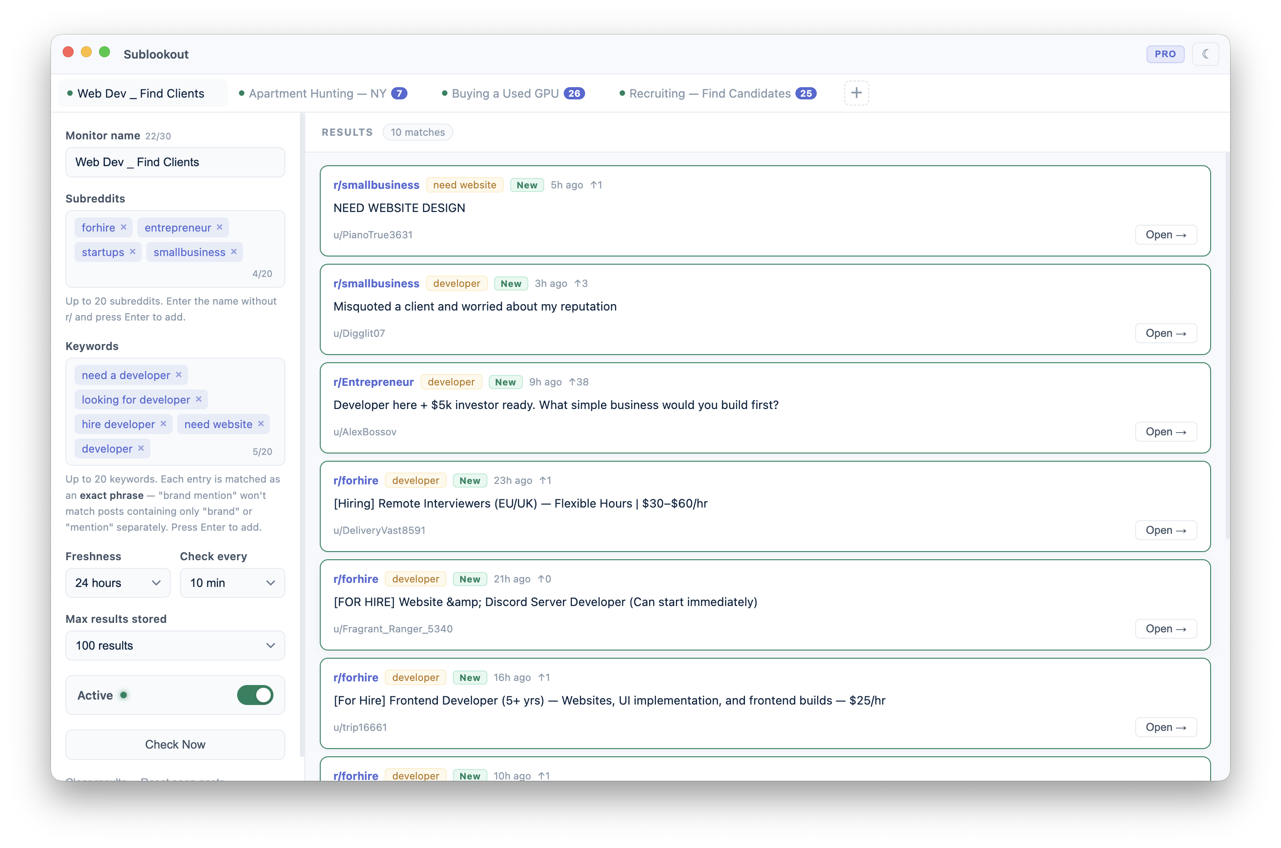
Task: Disable the Active monitor toggle
Action: pyautogui.click(x=255, y=695)
